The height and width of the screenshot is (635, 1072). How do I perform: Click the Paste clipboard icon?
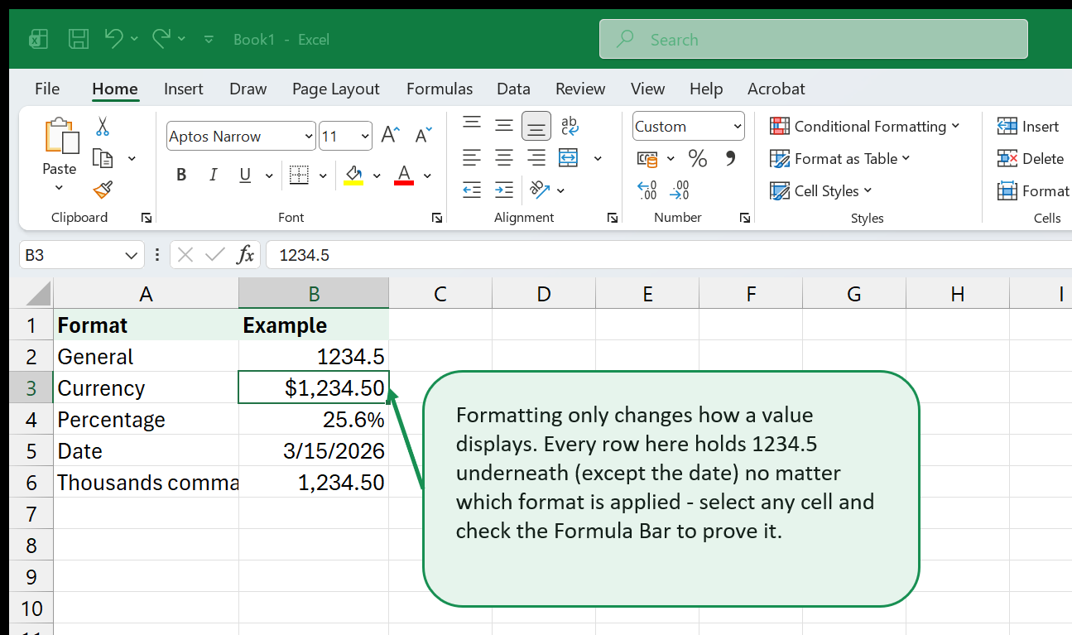tap(60, 137)
